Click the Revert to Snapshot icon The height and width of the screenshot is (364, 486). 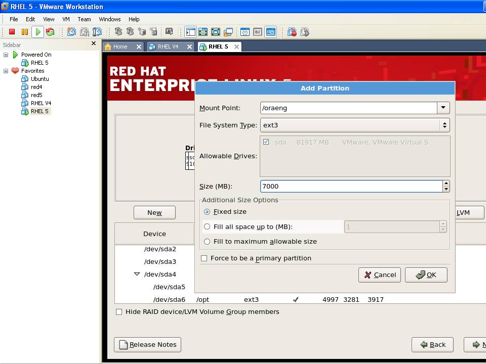[x=85, y=32]
